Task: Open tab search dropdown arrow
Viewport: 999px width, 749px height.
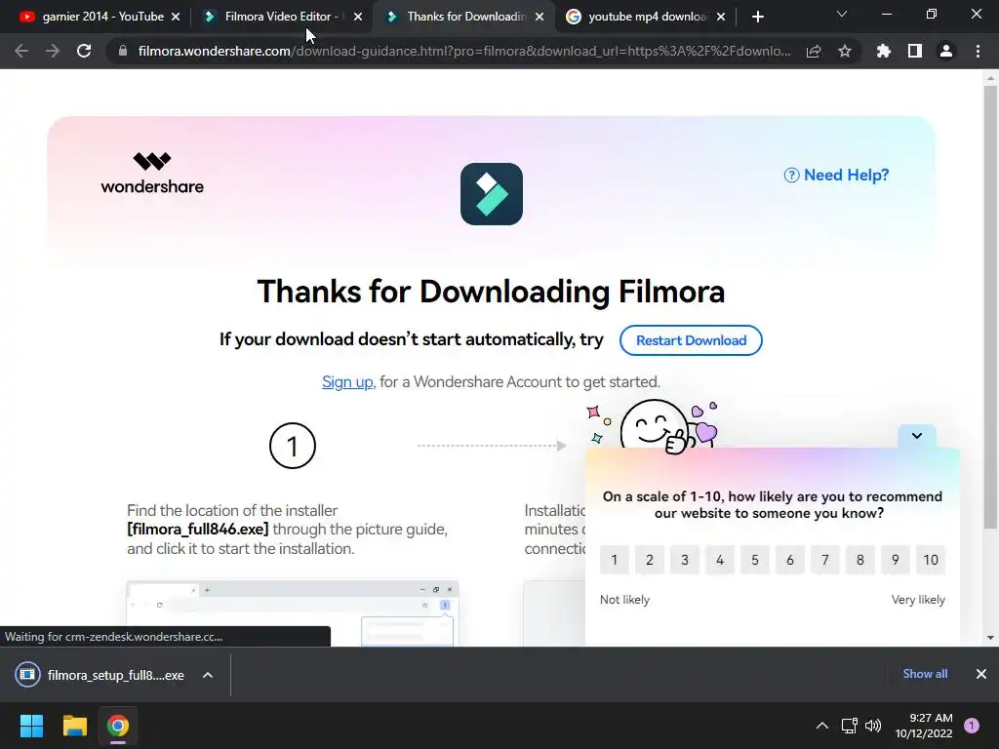Action: coord(842,14)
